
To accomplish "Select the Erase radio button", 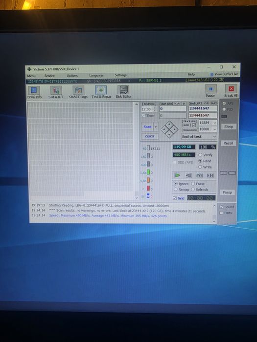I will coord(193,184).
